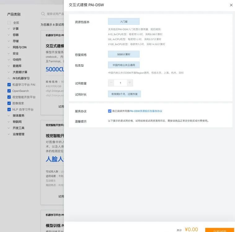Expand the 容器 category
This screenshot has height=232, width=235.
point(9,35)
